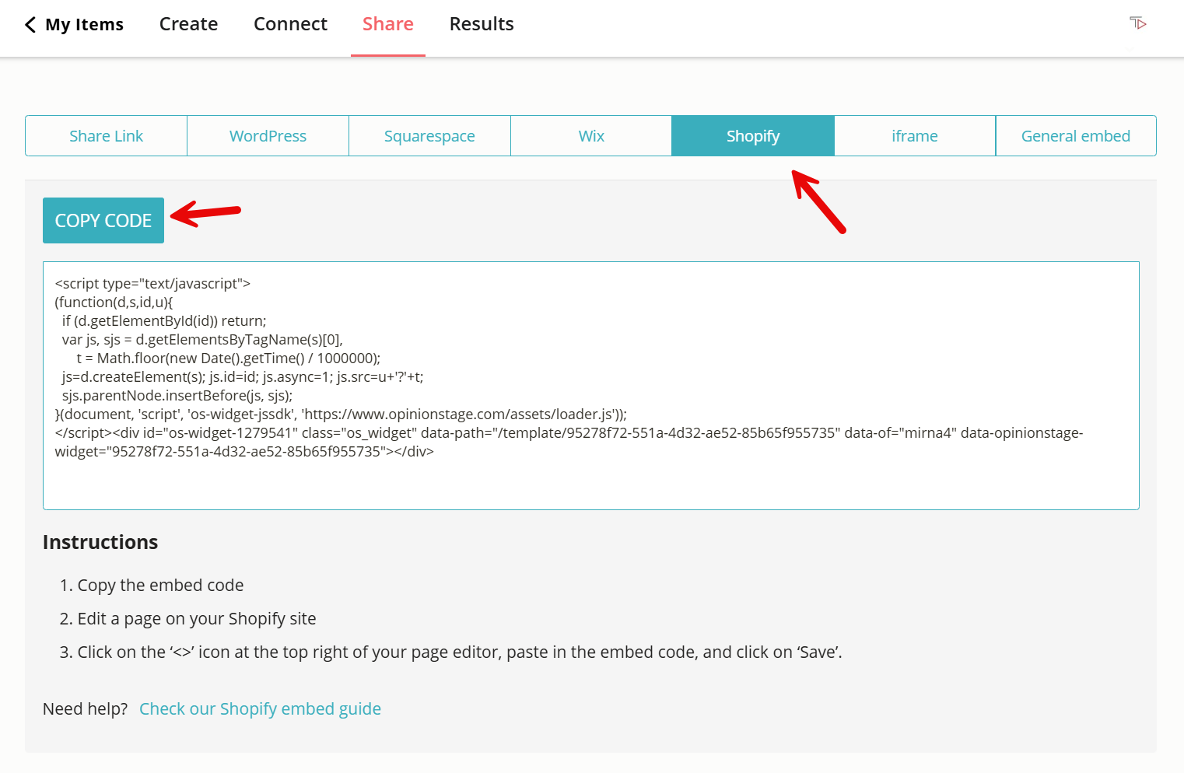This screenshot has width=1184, height=773.
Task: Choose the Wix embed option
Action: [x=591, y=135]
